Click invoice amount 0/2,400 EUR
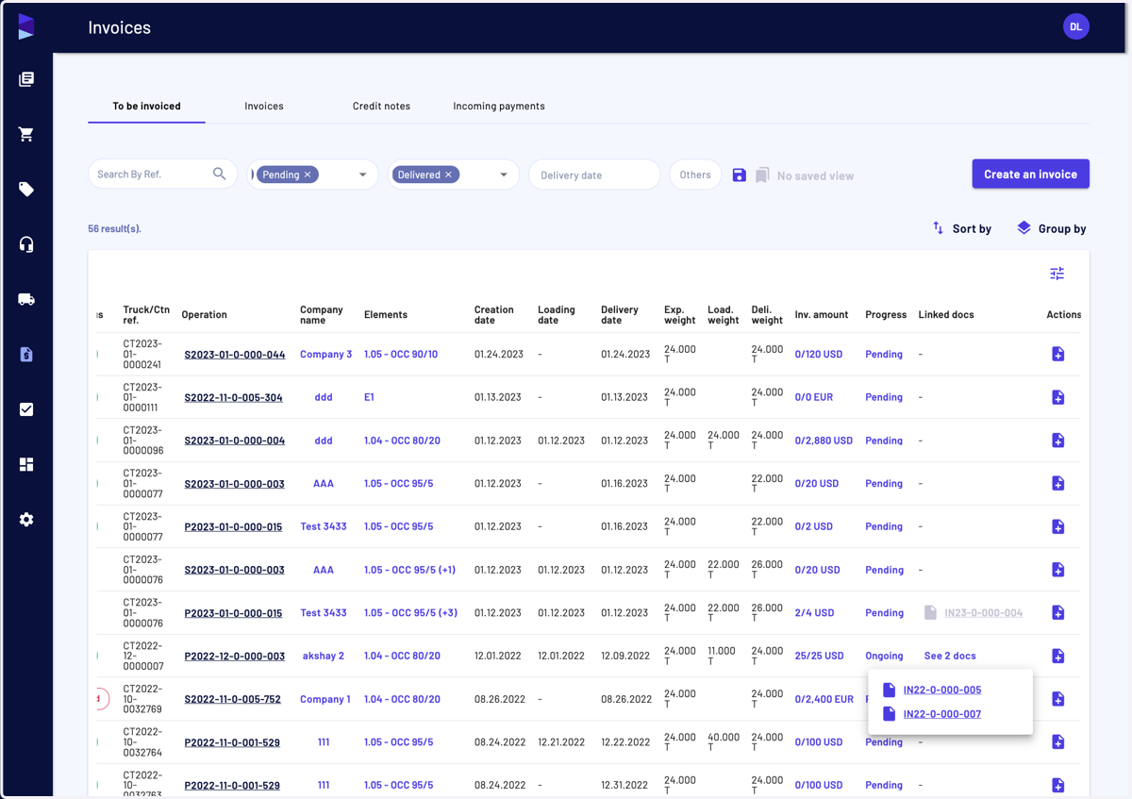 point(824,700)
